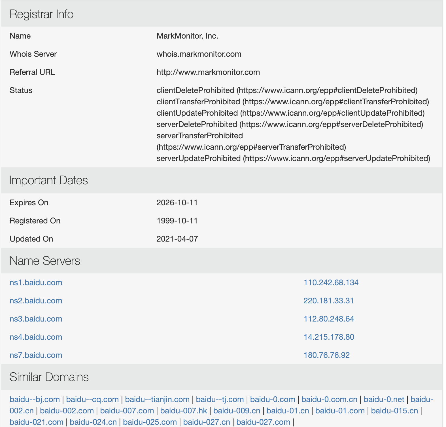446x427 pixels.
Task: Visit the baidu--tianjin.com domain link
Action: [x=157, y=399]
